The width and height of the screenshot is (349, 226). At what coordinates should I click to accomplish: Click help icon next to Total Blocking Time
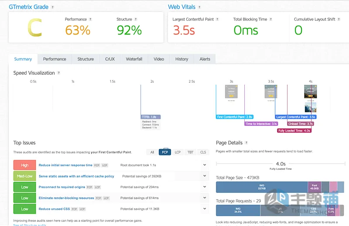pyautogui.click(x=270, y=19)
